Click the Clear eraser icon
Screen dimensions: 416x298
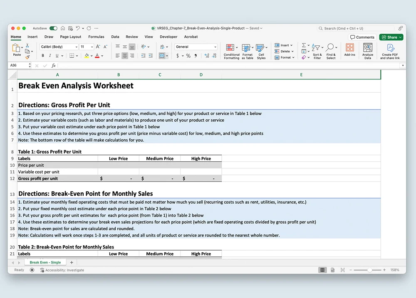[x=304, y=57]
